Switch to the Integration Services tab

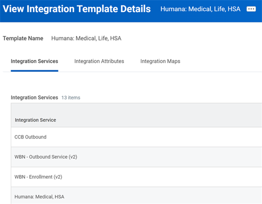[x=34, y=61]
